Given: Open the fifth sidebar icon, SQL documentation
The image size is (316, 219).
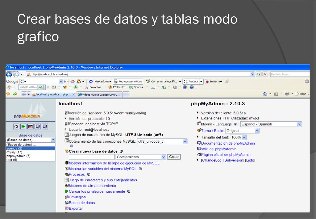Looking at the screenshot, I should [x=45, y=126].
